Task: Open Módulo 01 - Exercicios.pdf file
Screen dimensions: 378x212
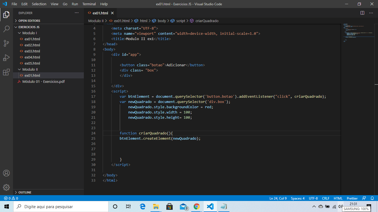Action: click(x=48, y=81)
